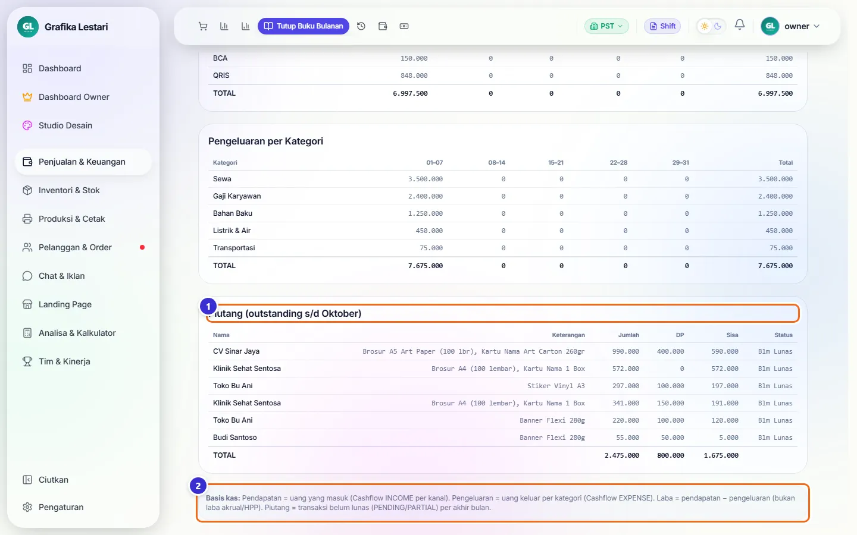Click the banknote cash icon in toolbar
857x535 pixels.
(404, 26)
